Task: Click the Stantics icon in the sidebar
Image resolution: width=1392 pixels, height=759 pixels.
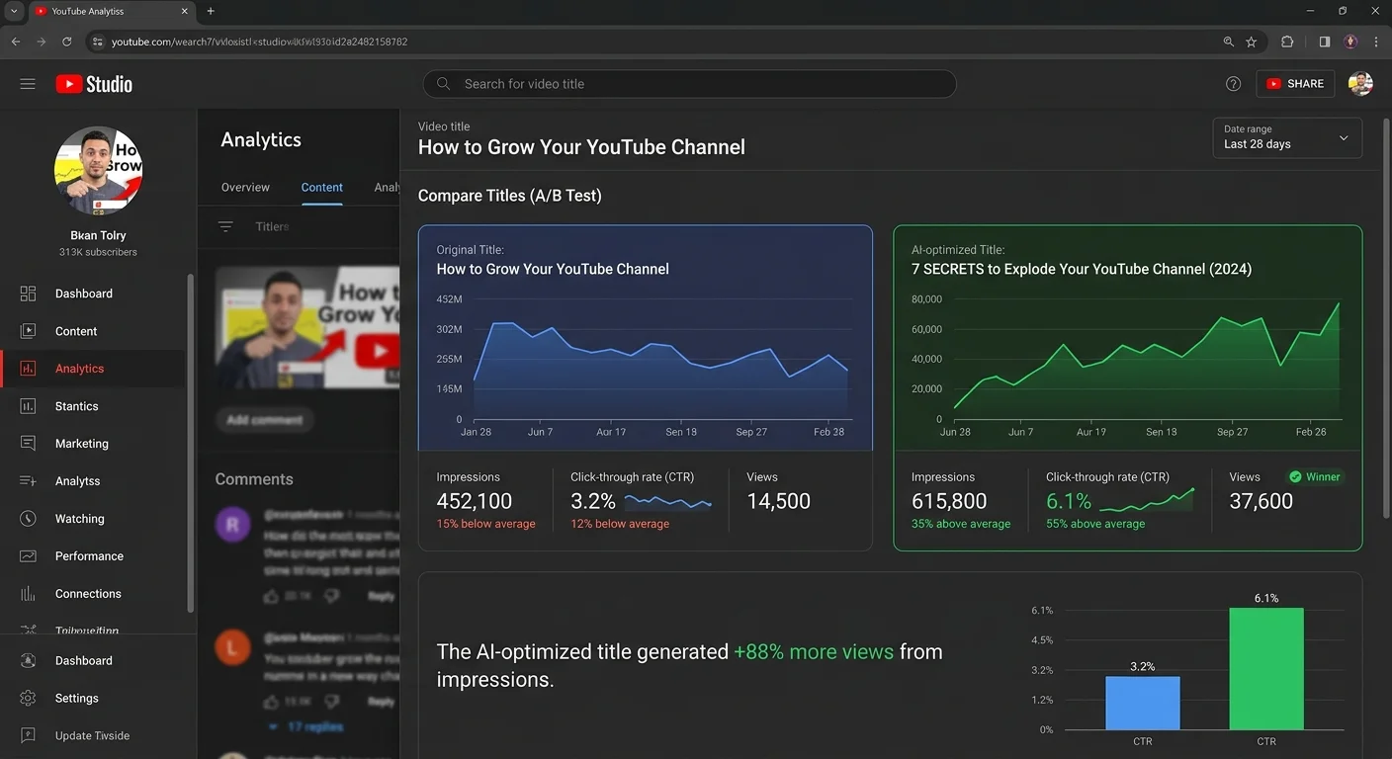Action: 28,406
